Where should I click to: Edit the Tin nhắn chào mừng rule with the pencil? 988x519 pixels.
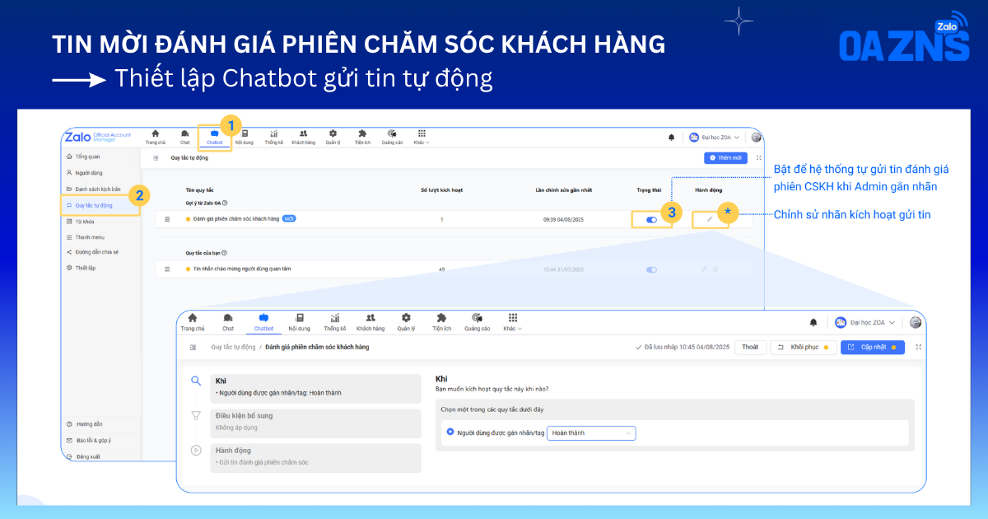704,269
